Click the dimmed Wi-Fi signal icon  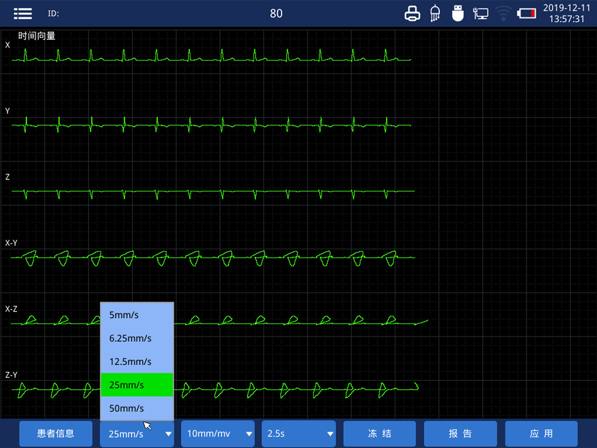click(503, 13)
